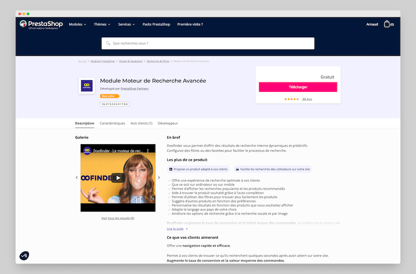The image size is (416, 274).
Task: Click the five-star rating
Action: [291, 99]
